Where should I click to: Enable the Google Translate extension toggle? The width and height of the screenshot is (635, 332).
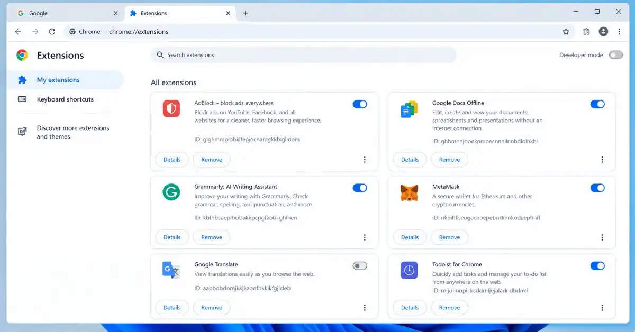pyautogui.click(x=360, y=266)
